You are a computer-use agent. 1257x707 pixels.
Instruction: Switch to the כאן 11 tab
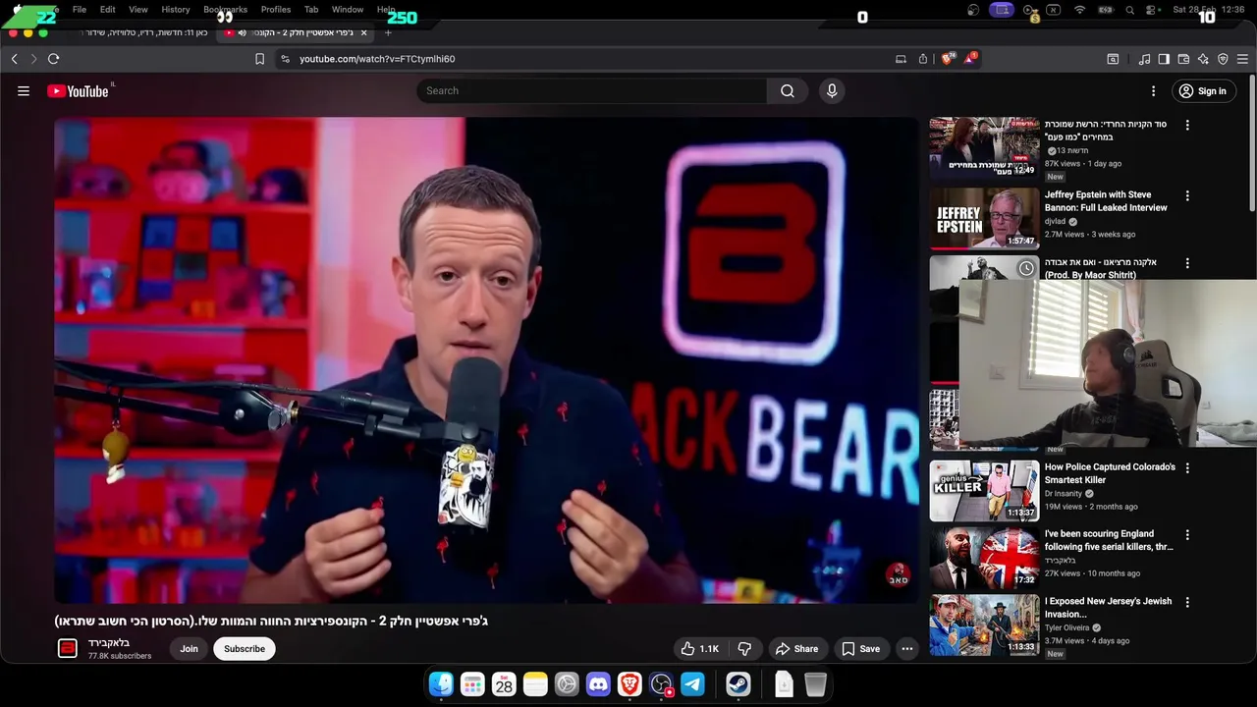pos(142,32)
